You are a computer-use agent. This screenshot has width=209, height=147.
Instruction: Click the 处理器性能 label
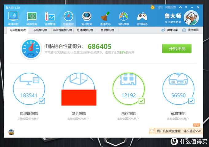point(29,113)
